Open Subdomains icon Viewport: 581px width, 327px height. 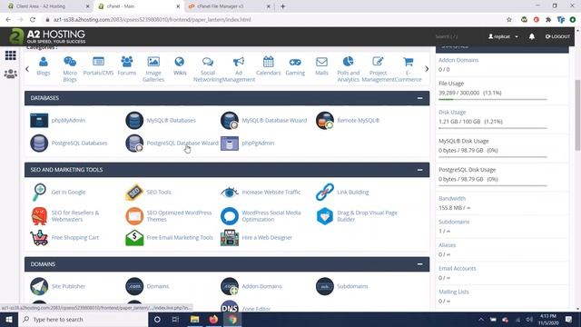pyautogui.click(x=325, y=286)
